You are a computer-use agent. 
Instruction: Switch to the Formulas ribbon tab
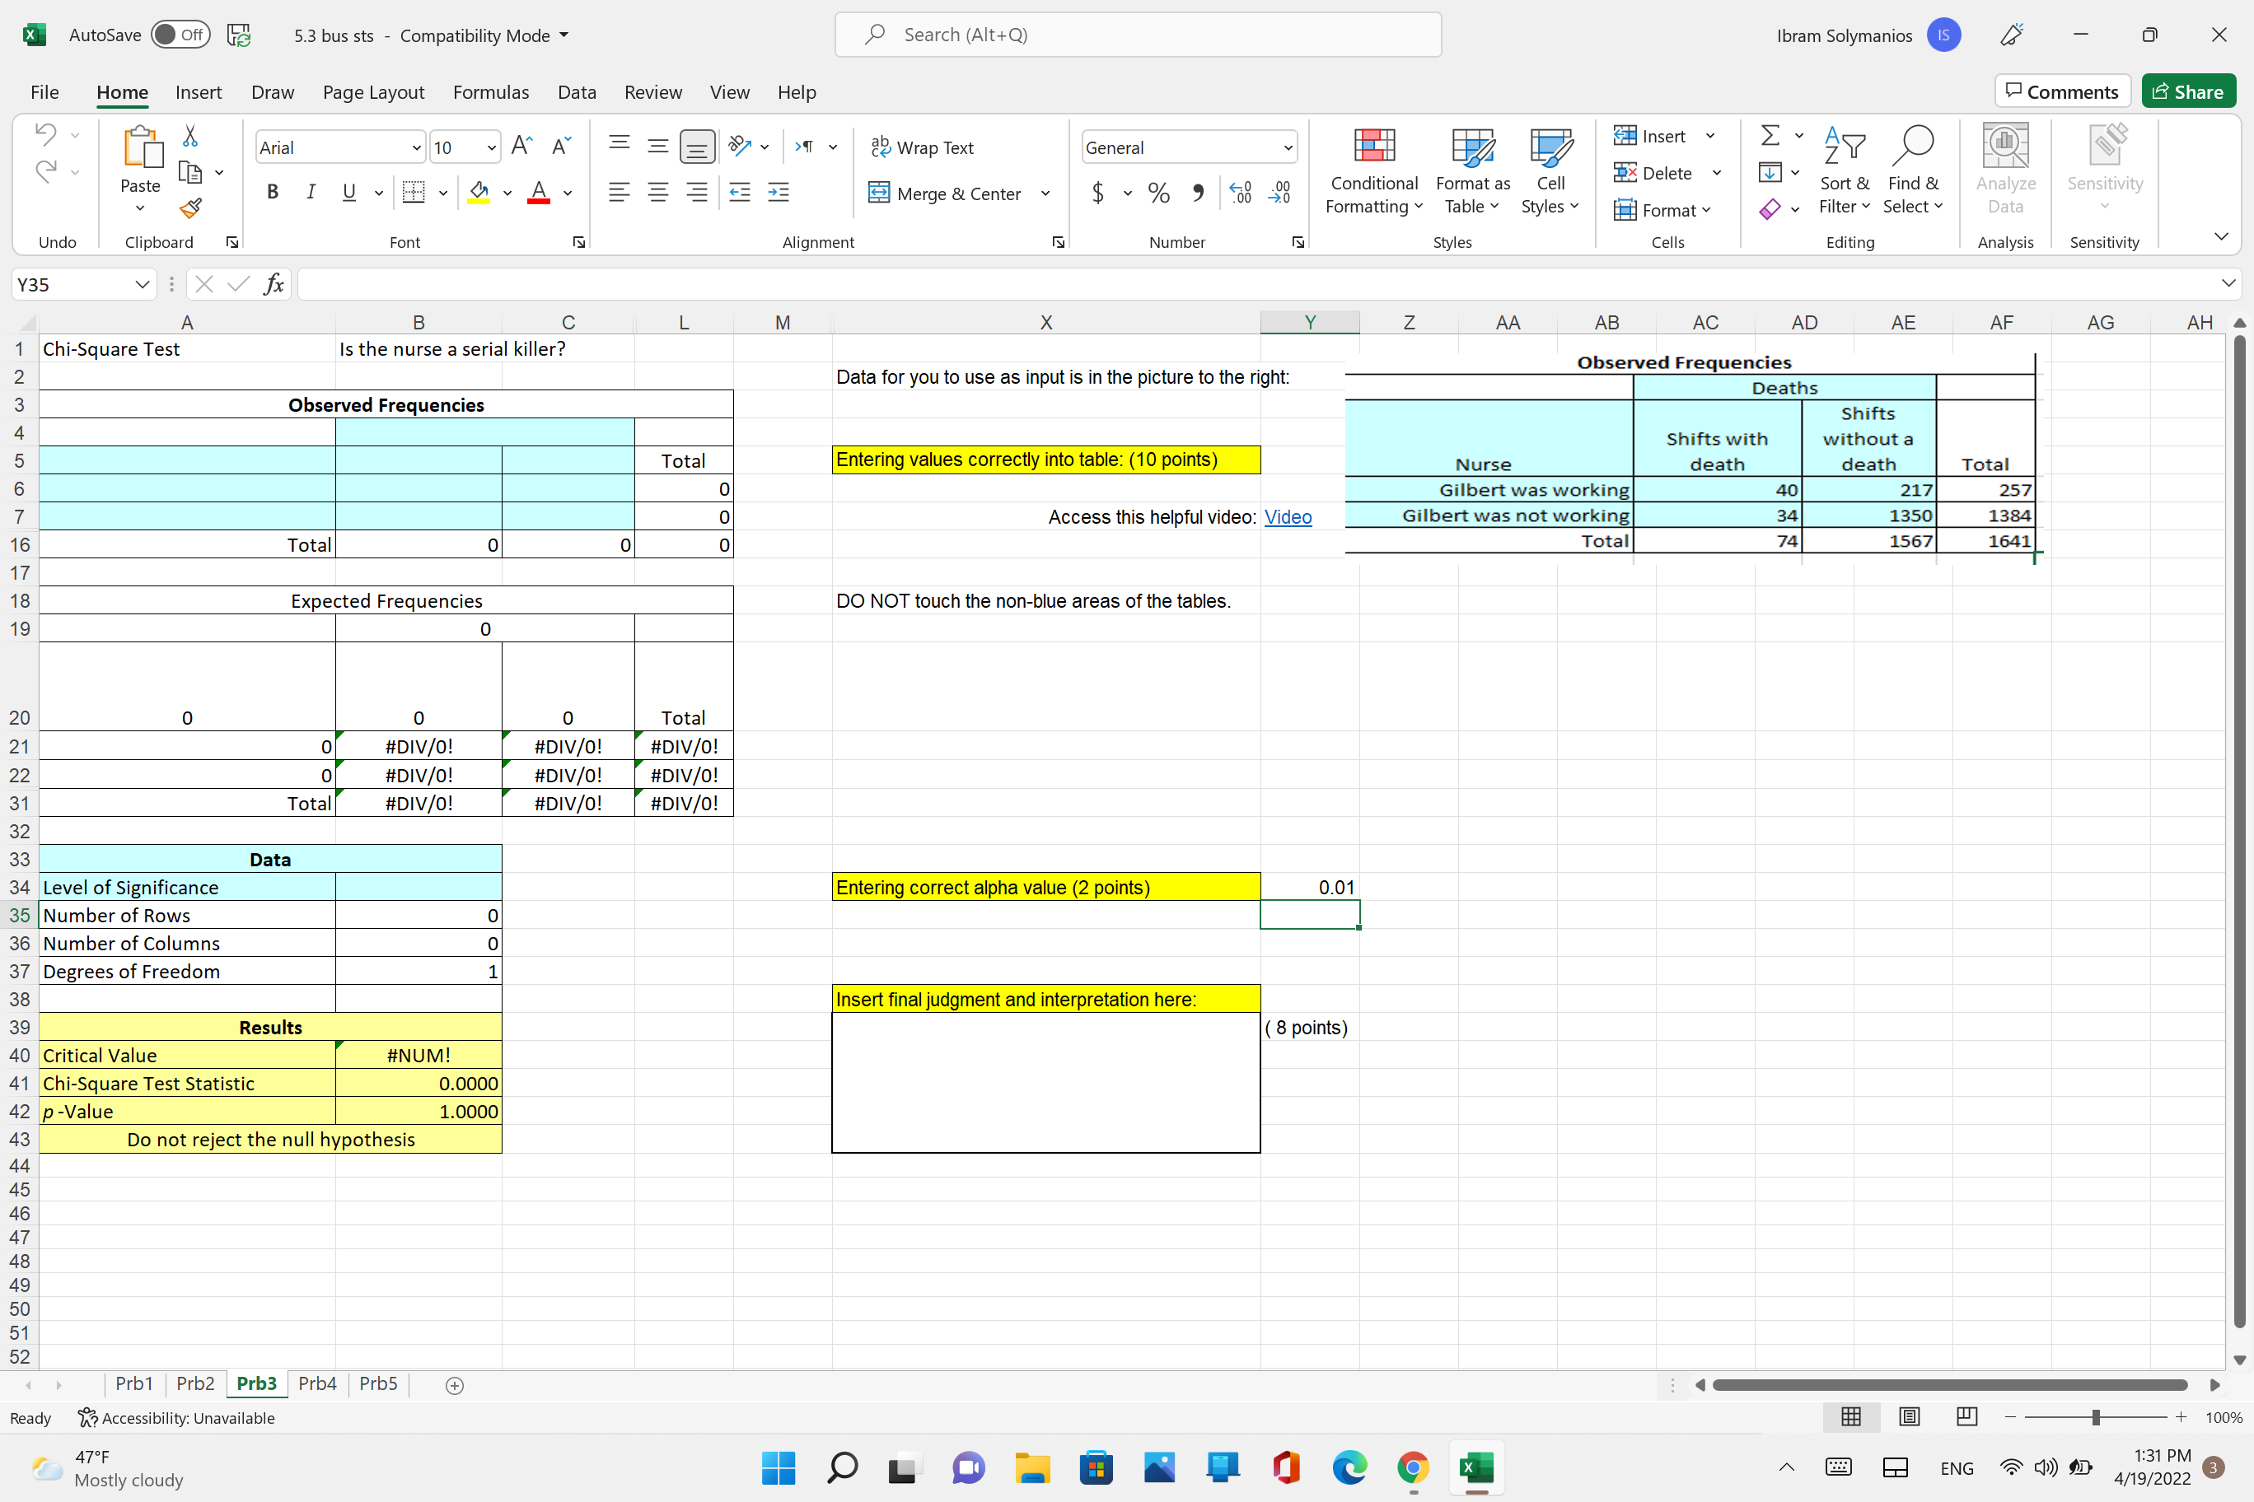click(491, 92)
